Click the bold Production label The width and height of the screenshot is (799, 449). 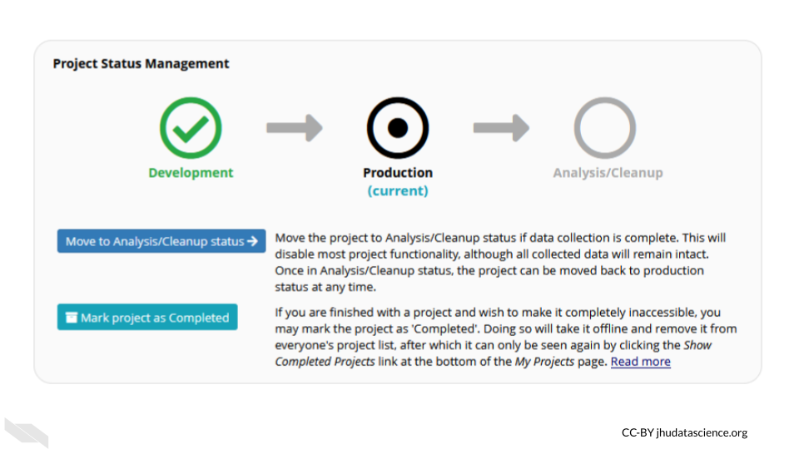click(398, 173)
